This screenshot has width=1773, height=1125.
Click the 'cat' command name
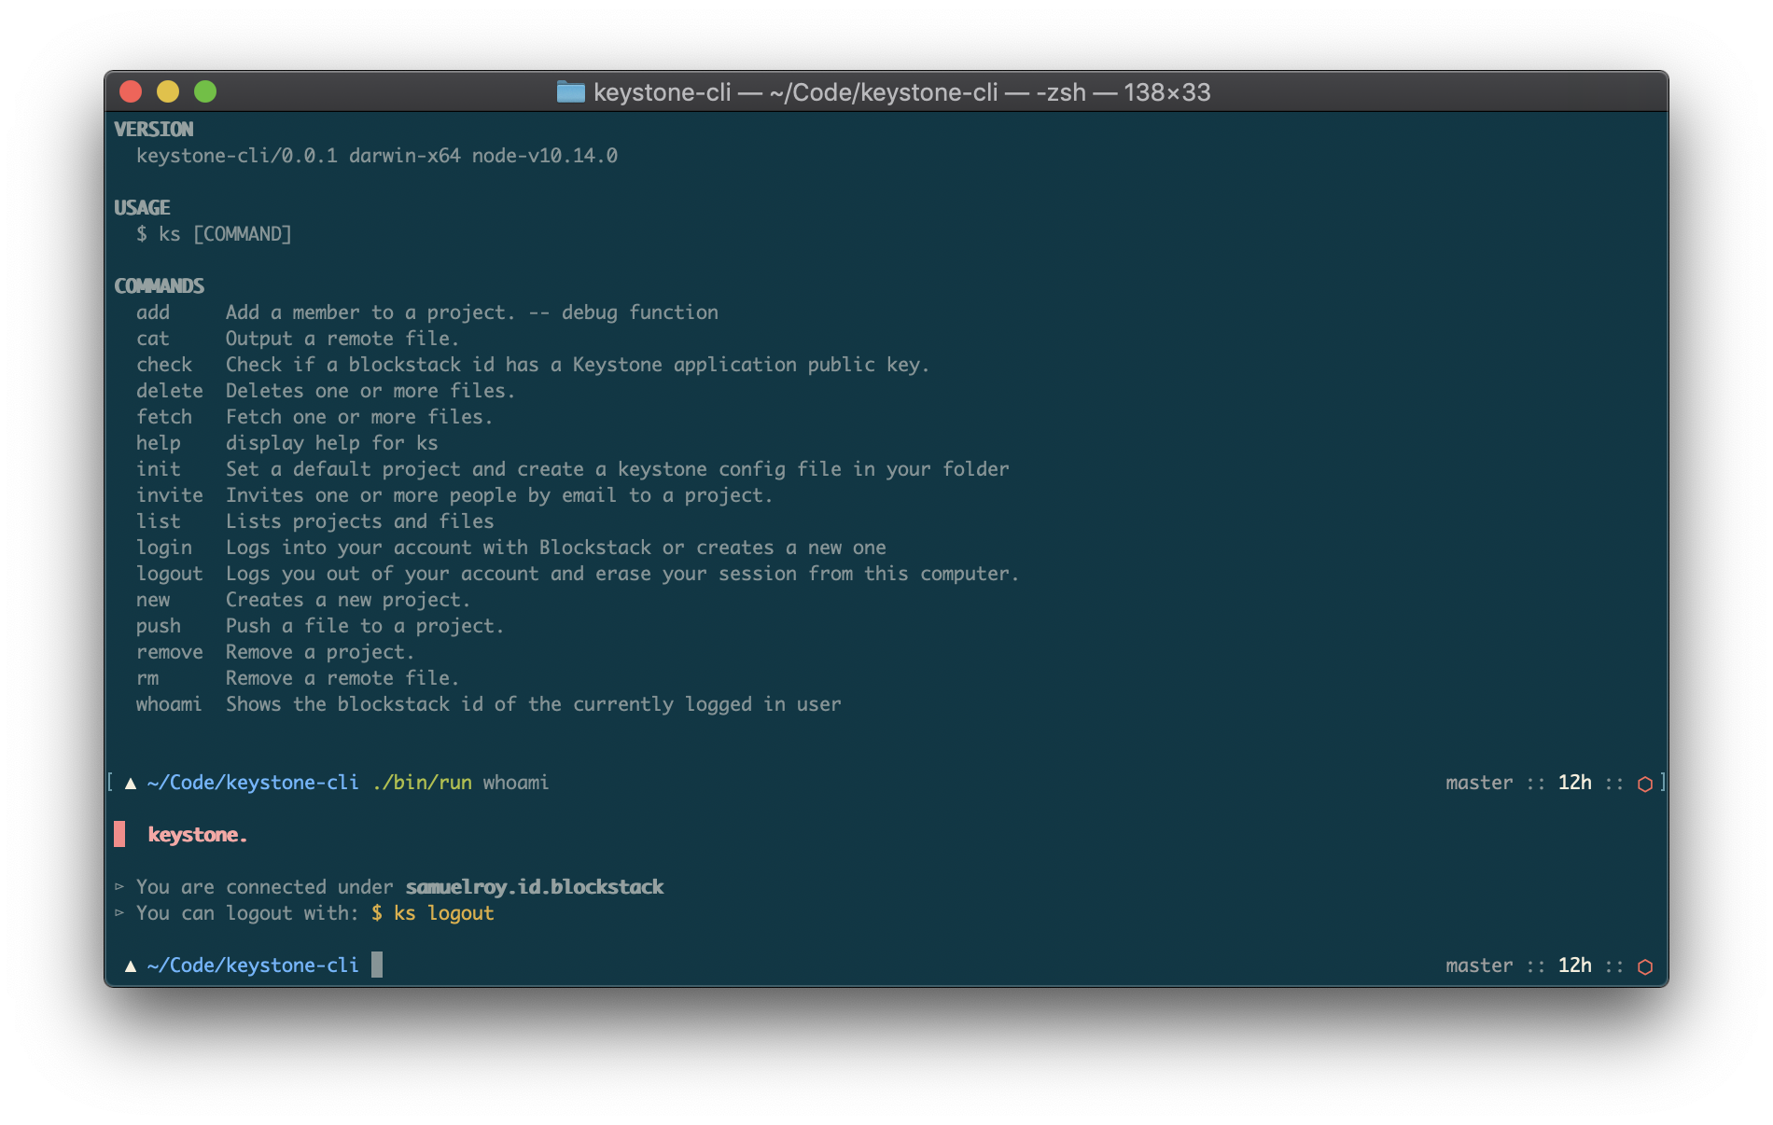click(x=153, y=339)
